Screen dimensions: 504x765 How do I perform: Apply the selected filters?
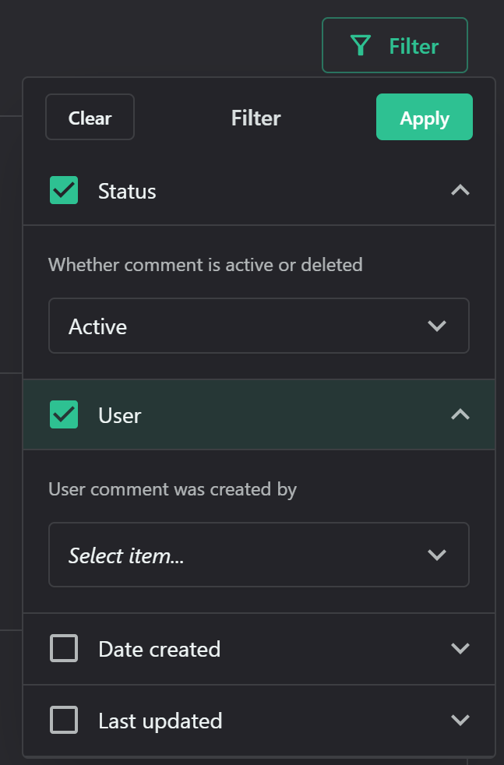(x=424, y=117)
